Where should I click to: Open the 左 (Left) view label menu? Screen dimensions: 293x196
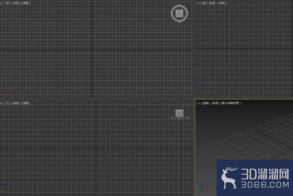(x=8, y=103)
